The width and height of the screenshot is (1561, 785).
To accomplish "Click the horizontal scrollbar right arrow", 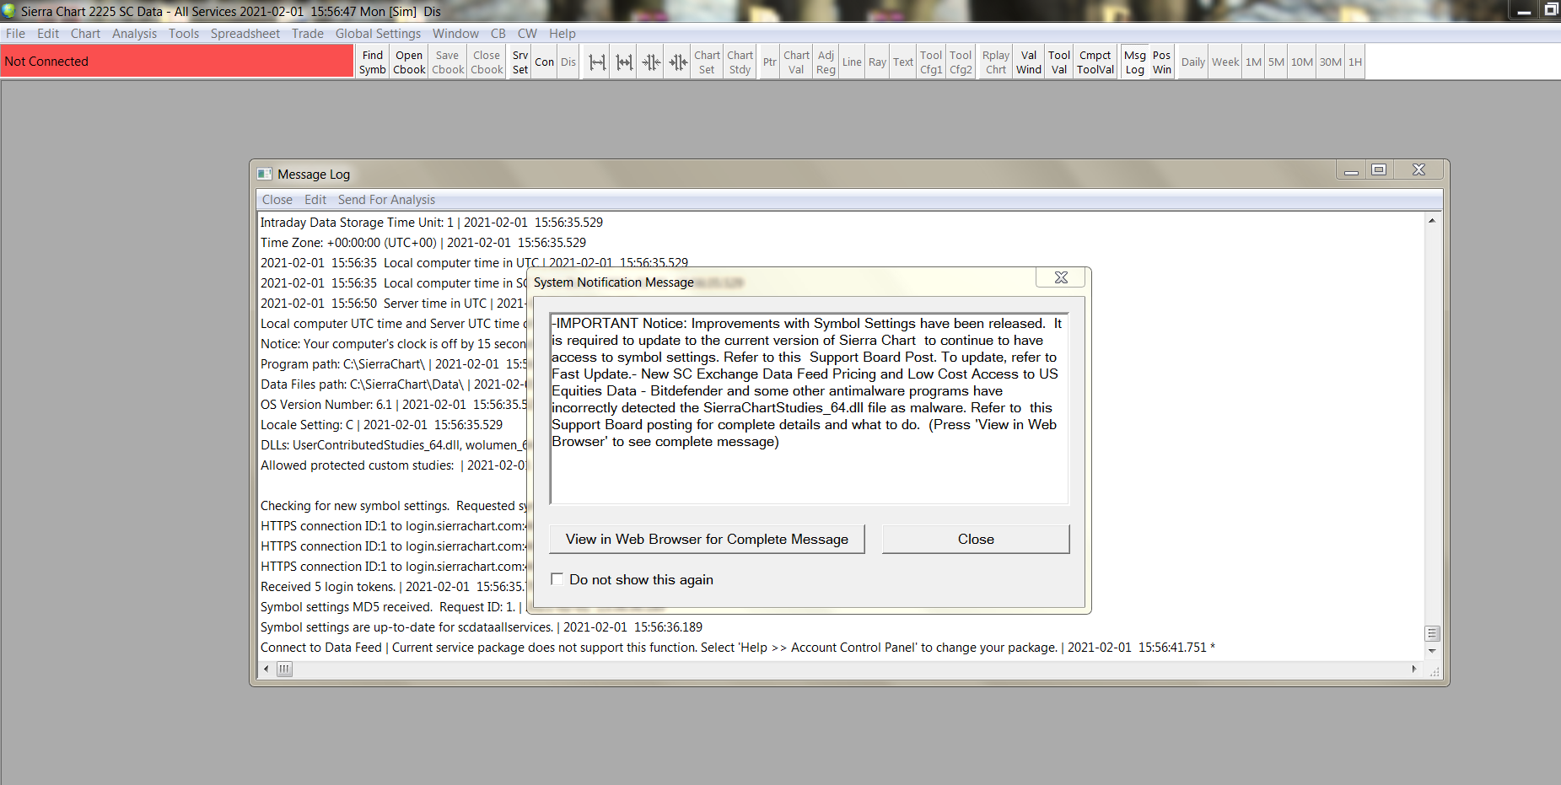I will pyautogui.click(x=1414, y=669).
